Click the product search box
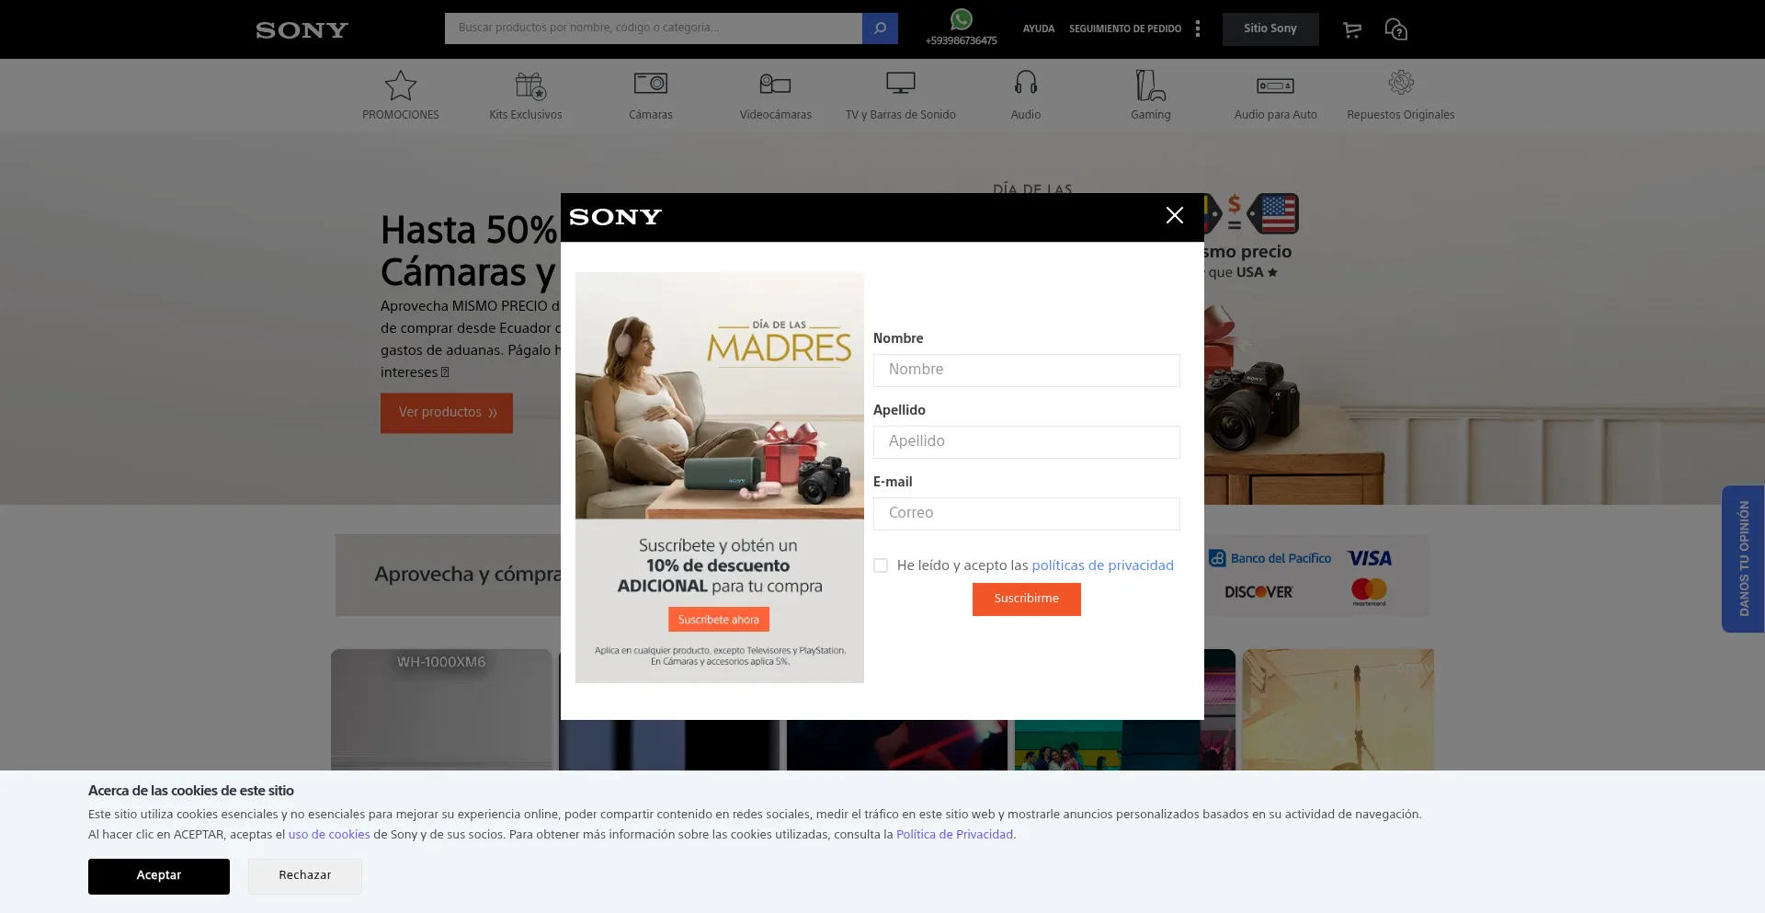 (654, 29)
